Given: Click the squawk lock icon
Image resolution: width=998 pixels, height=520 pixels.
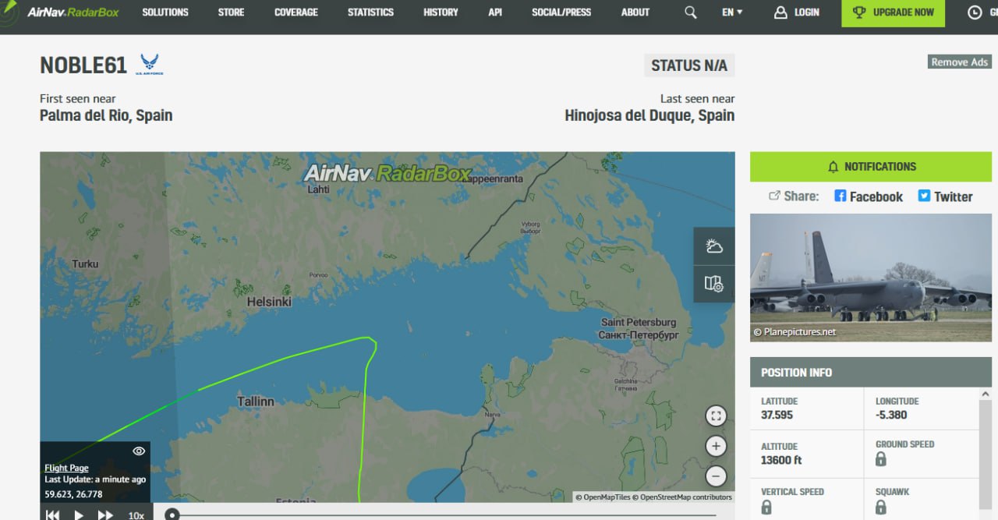Looking at the screenshot, I should [881, 508].
